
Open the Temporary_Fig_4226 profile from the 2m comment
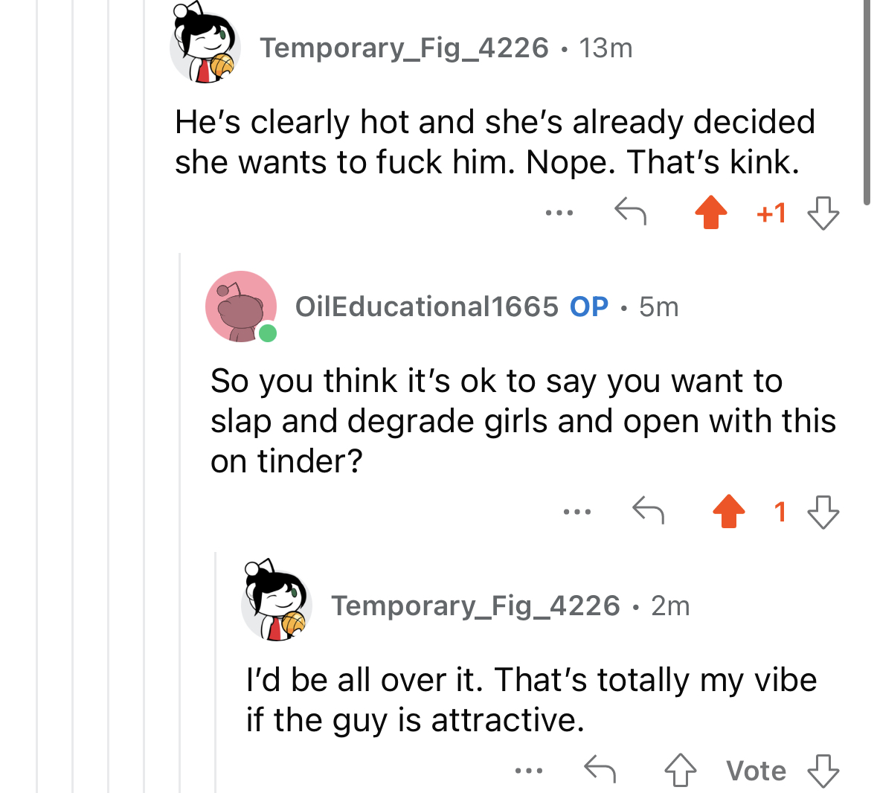[475, 606]
